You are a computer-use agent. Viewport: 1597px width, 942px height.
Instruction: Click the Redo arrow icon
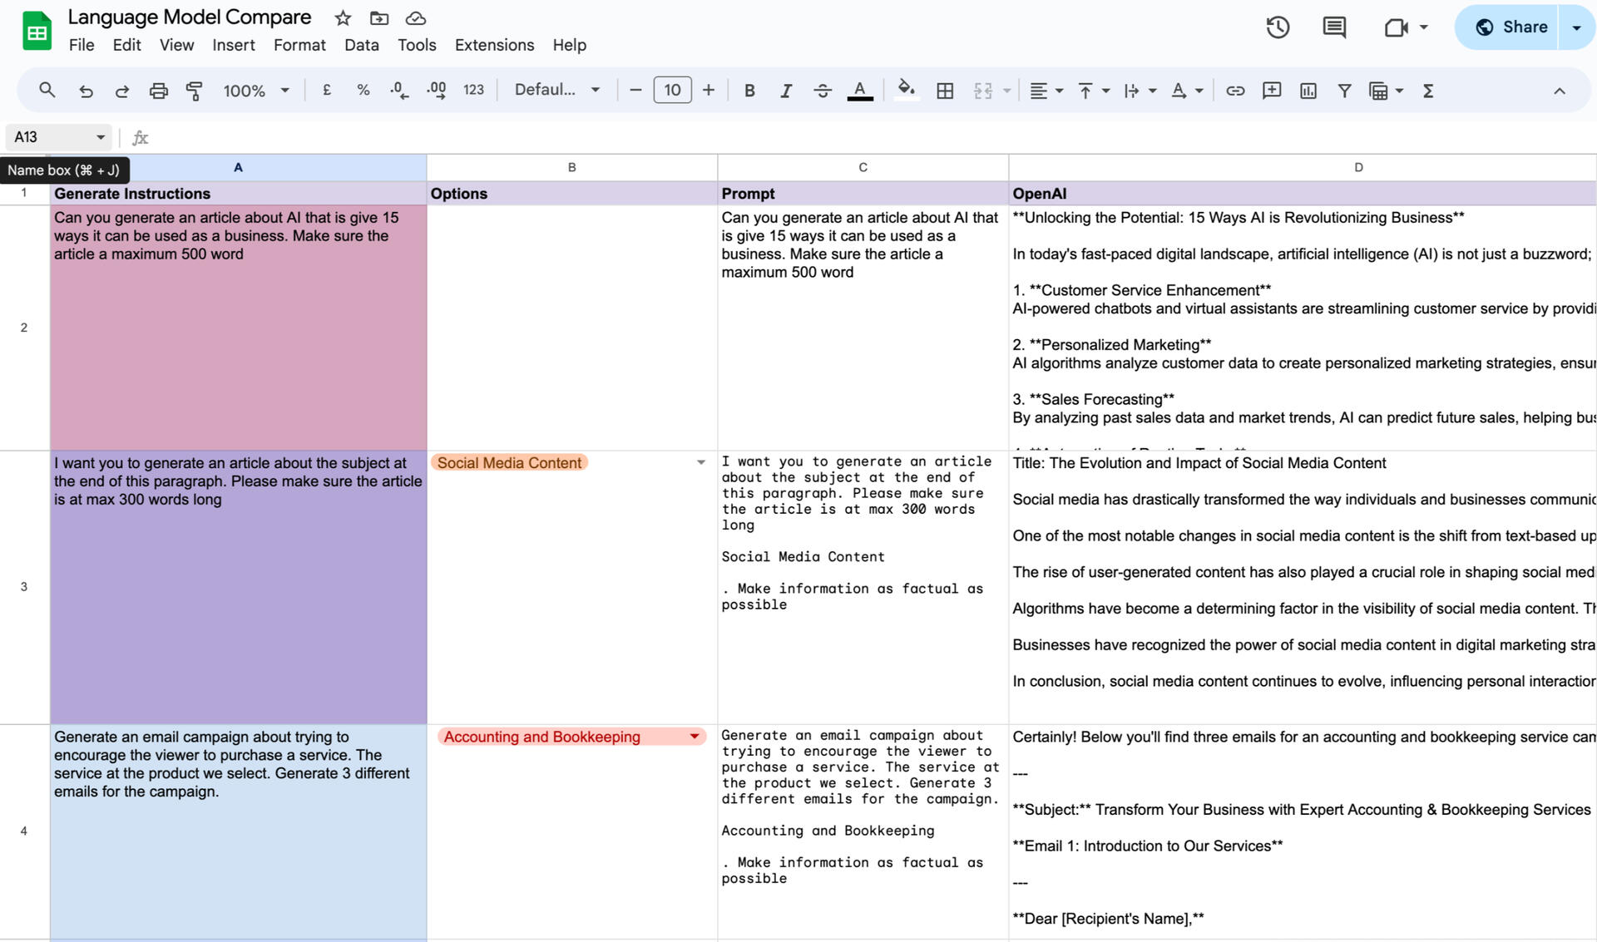[x=122, y=91]
